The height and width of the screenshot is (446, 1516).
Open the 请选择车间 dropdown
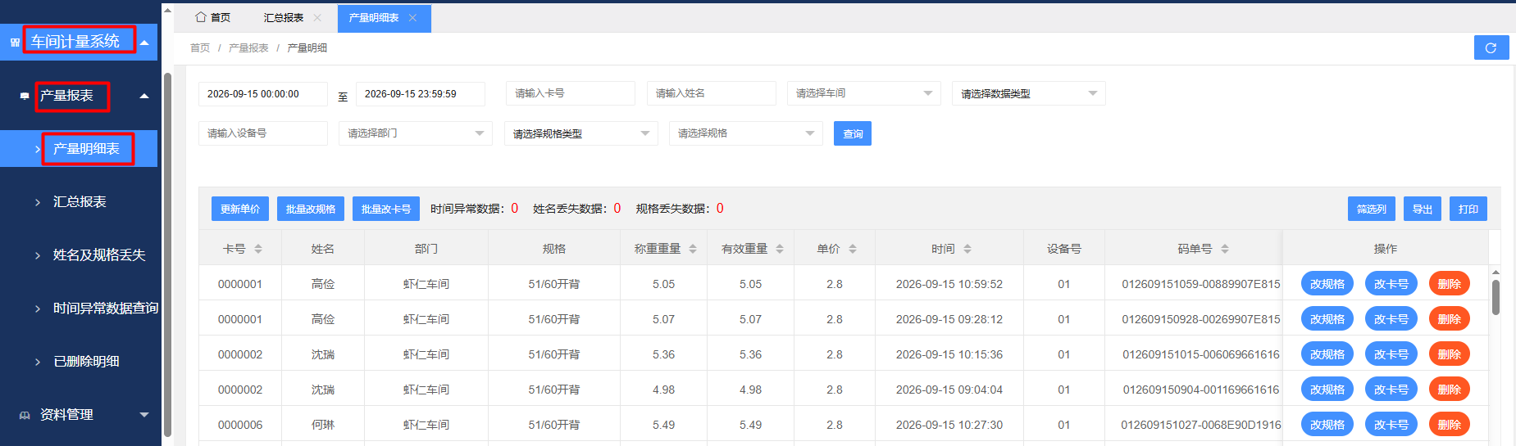(864, 93)
